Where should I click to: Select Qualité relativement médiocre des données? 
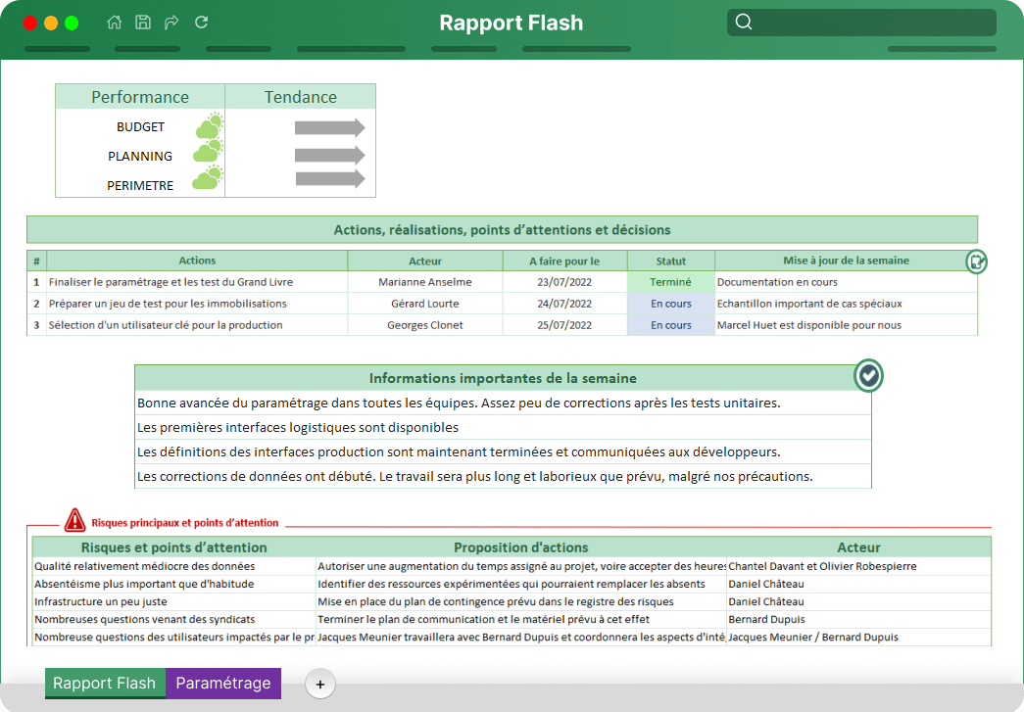[x=173, y=566]
